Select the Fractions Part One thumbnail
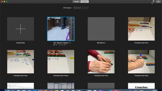This screenshot has height=91, width=162. (x=141, y=62)
